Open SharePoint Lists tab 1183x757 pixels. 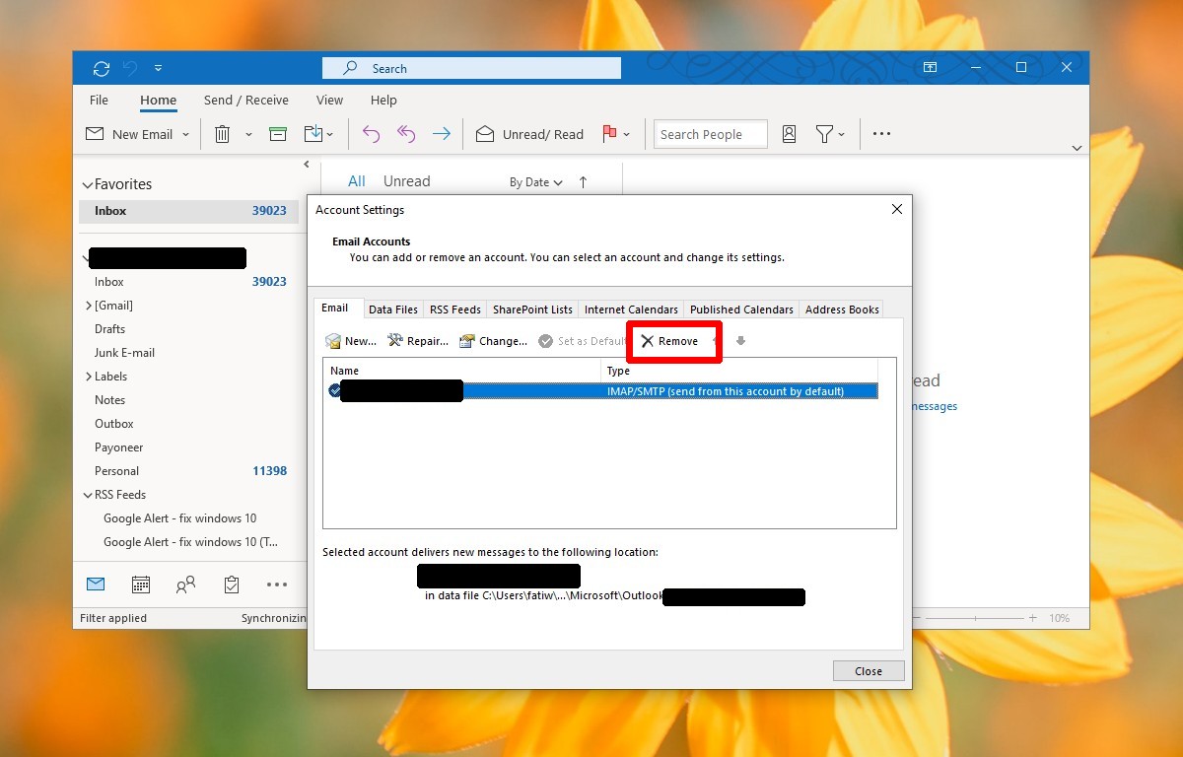pos(532,310)
